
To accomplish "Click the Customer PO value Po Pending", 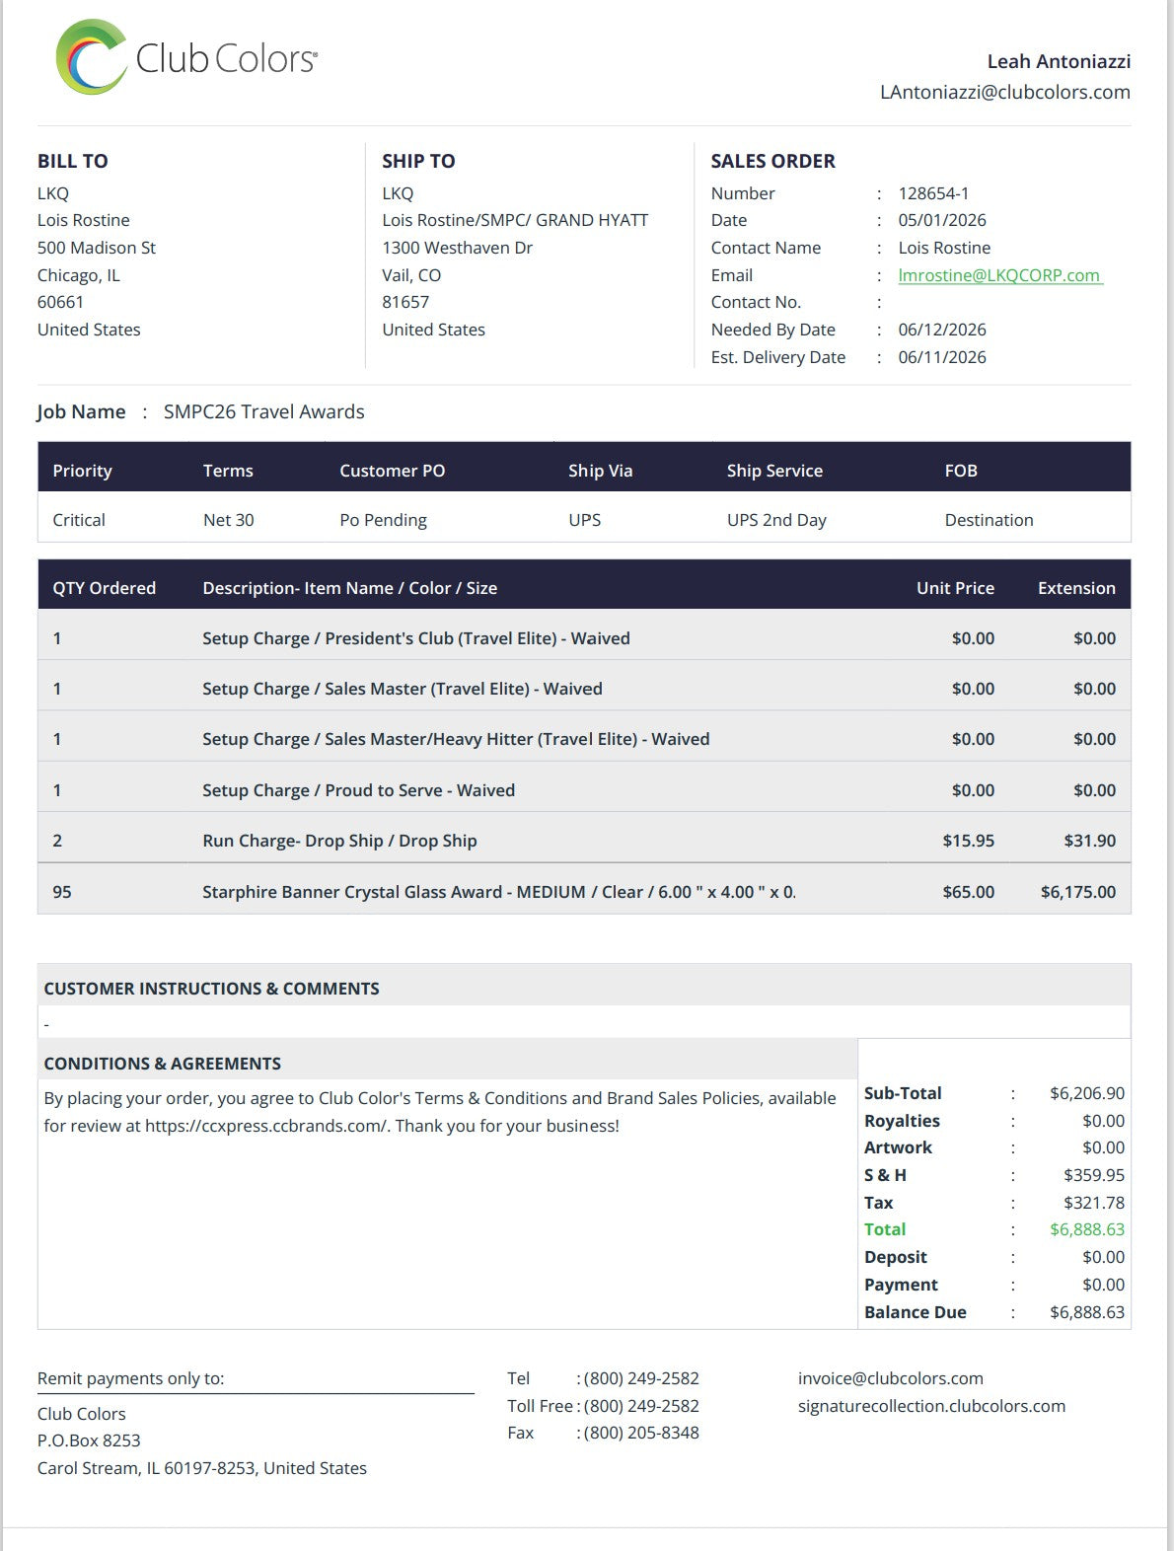I will point(383,520).
